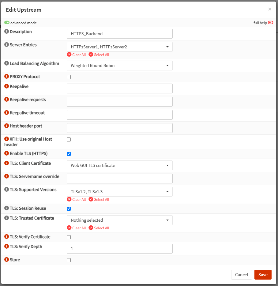278x286 pixels.
Task: Enable the PROXY Protocol checkbox
Action: [x=69, y=77]
